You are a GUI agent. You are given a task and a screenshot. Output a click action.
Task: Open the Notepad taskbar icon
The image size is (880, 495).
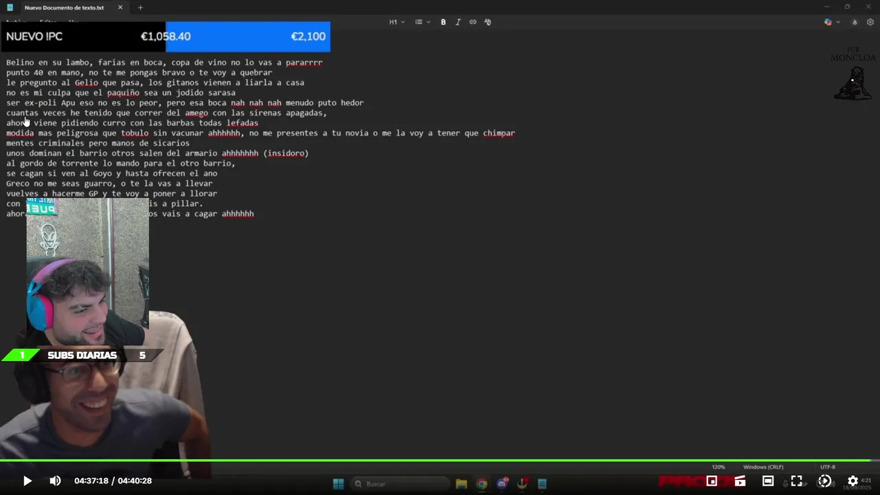coord(542,484)
